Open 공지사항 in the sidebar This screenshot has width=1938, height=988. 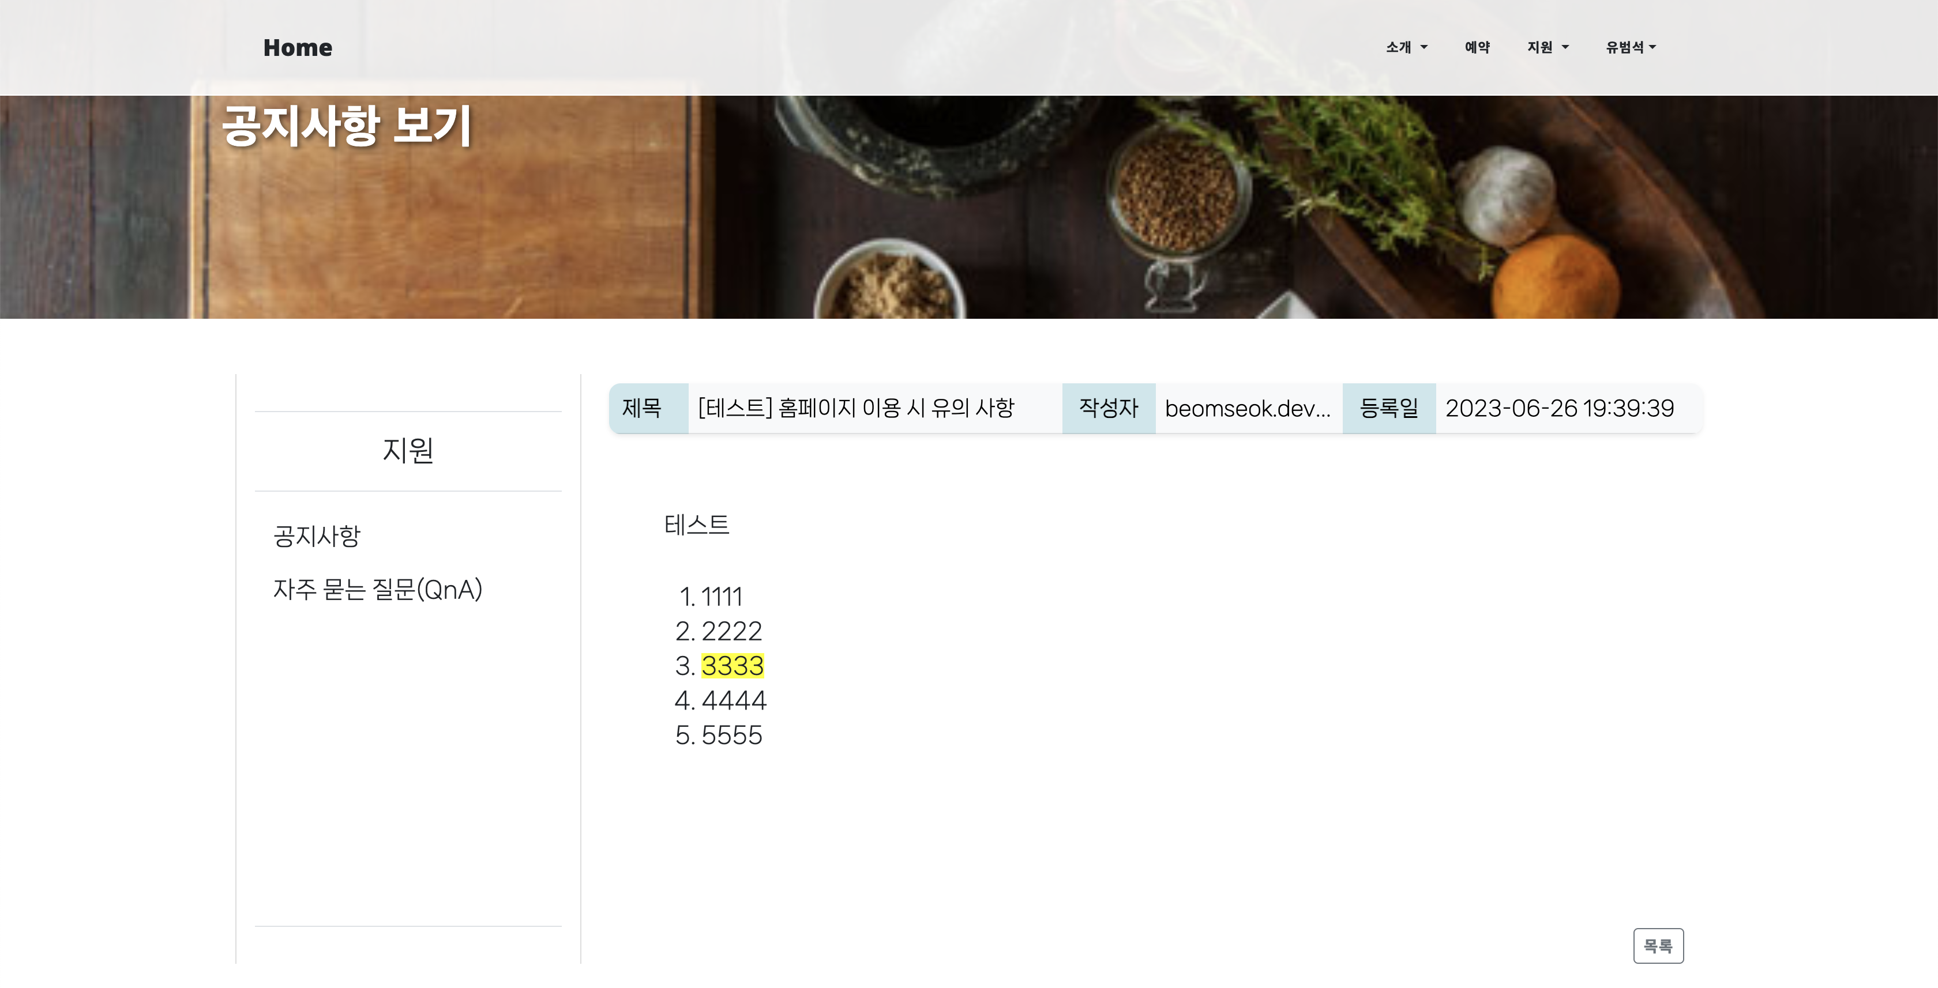coord(317,536)
